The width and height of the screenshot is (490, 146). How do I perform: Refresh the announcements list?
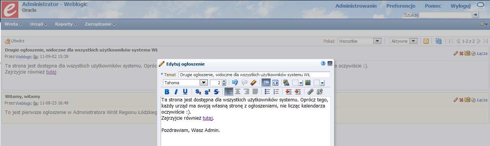(438, 41)
